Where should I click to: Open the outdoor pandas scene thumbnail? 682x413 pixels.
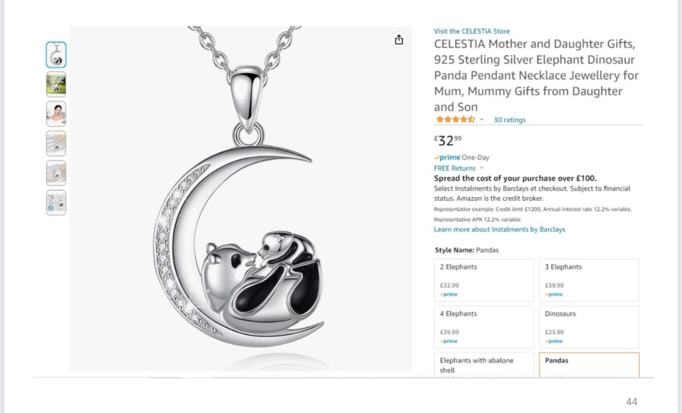(x=56, y=84)
